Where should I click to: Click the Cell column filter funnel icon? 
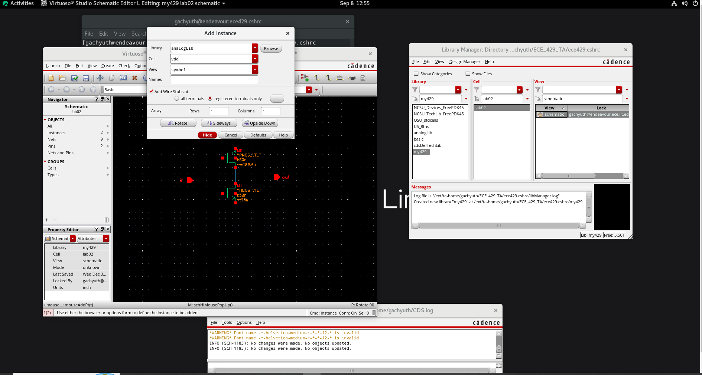(477, 90)
